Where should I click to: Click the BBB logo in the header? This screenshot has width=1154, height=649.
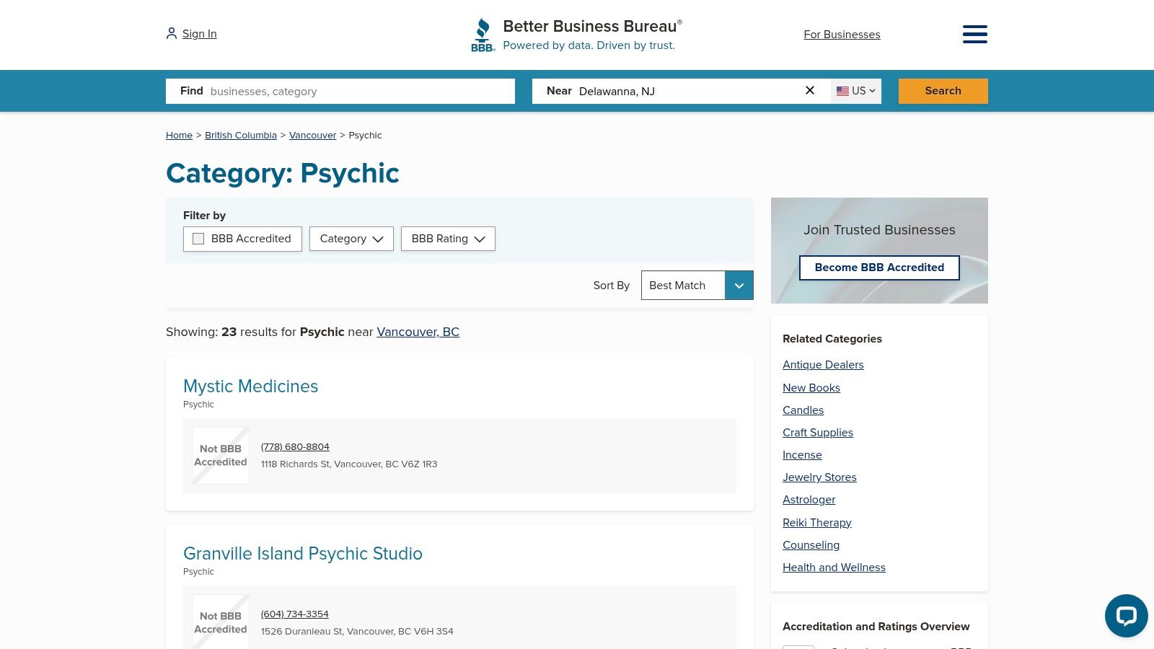482,34
